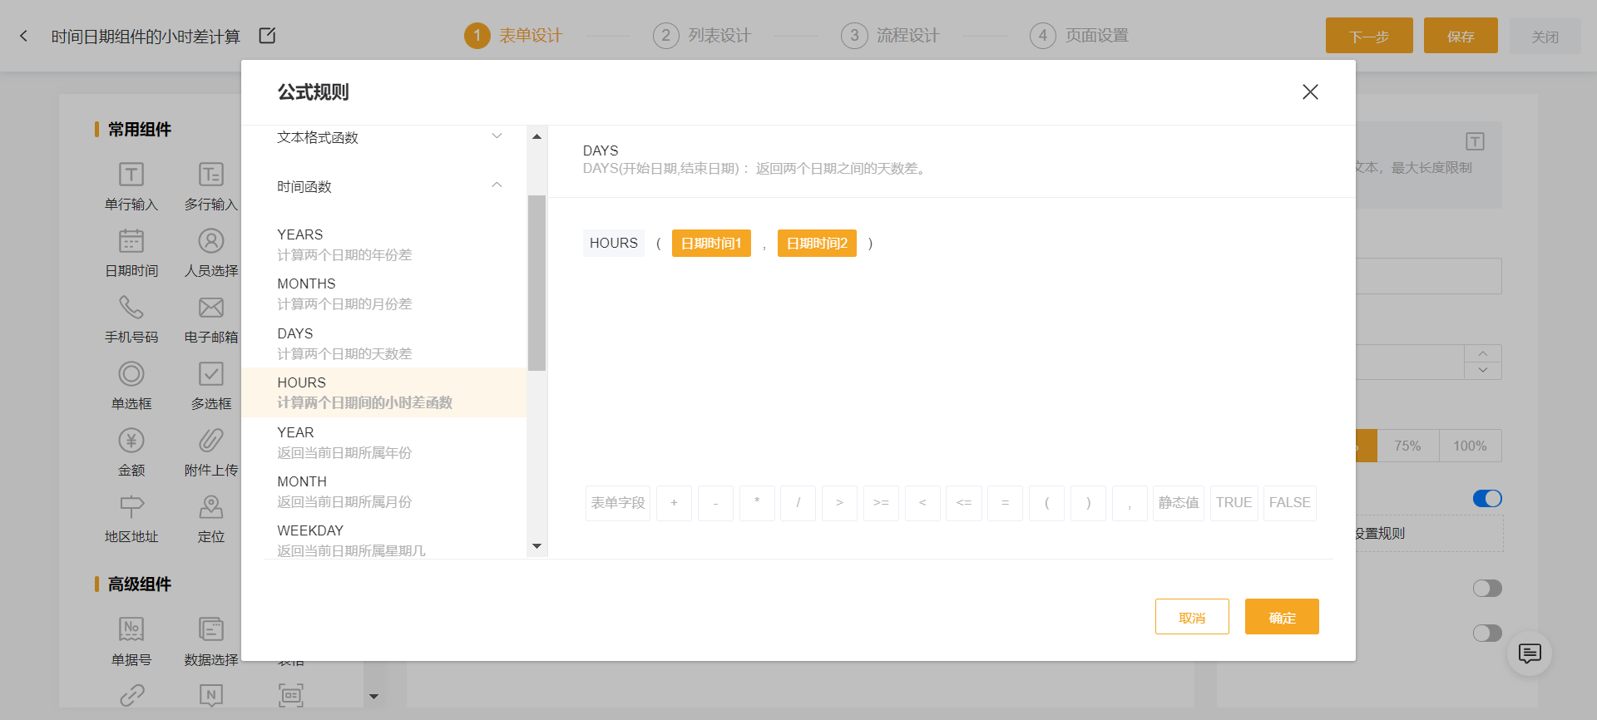Screen dimensions: 1597x720
Task: Click the function list scroll down arrow
Action: [x=536, y=546]
